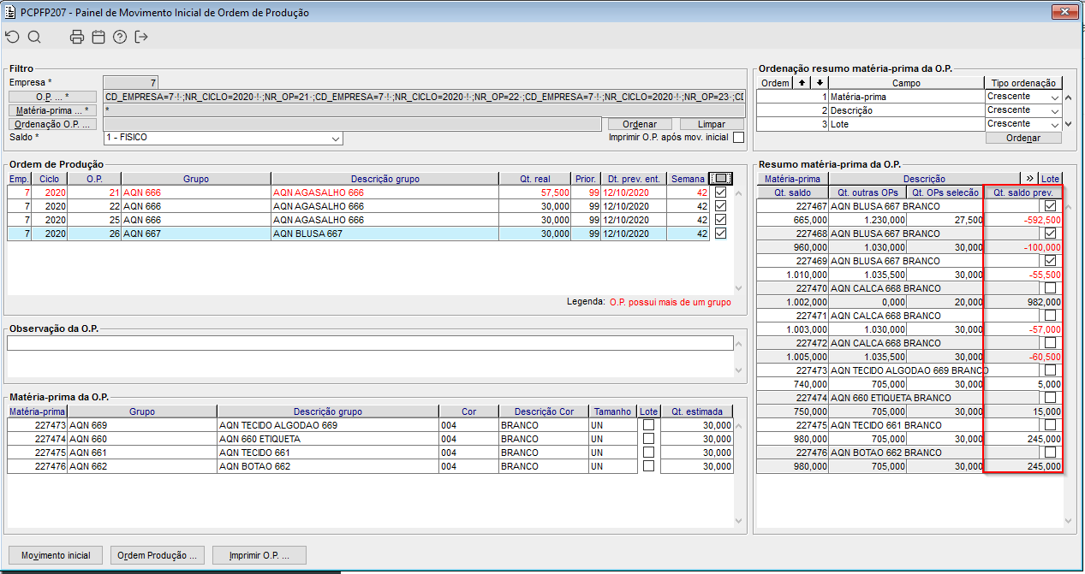
Task: Uncheck the selection box for O.P. 26
Action: (720, 234)
